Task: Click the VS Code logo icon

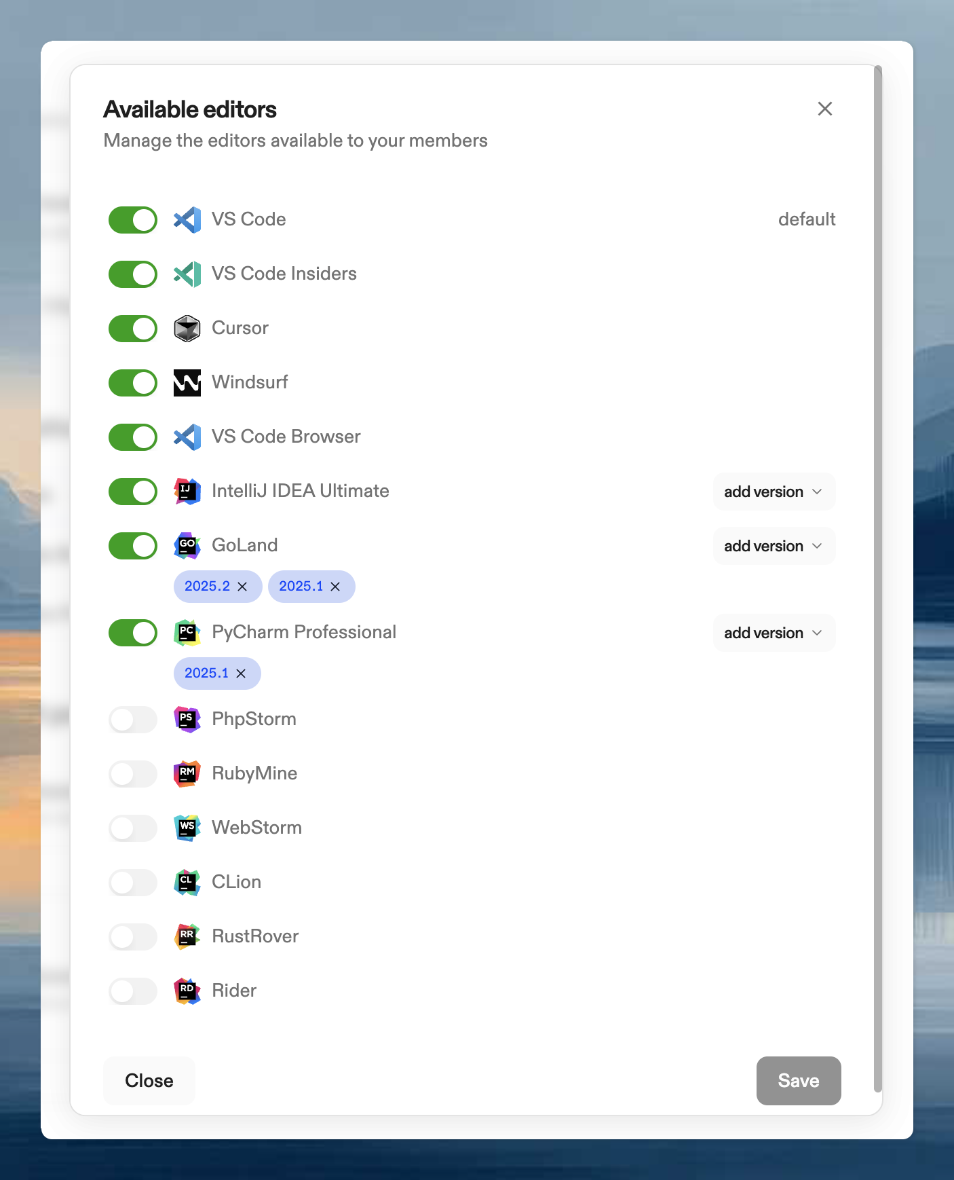Action: (x=187, y=220)
